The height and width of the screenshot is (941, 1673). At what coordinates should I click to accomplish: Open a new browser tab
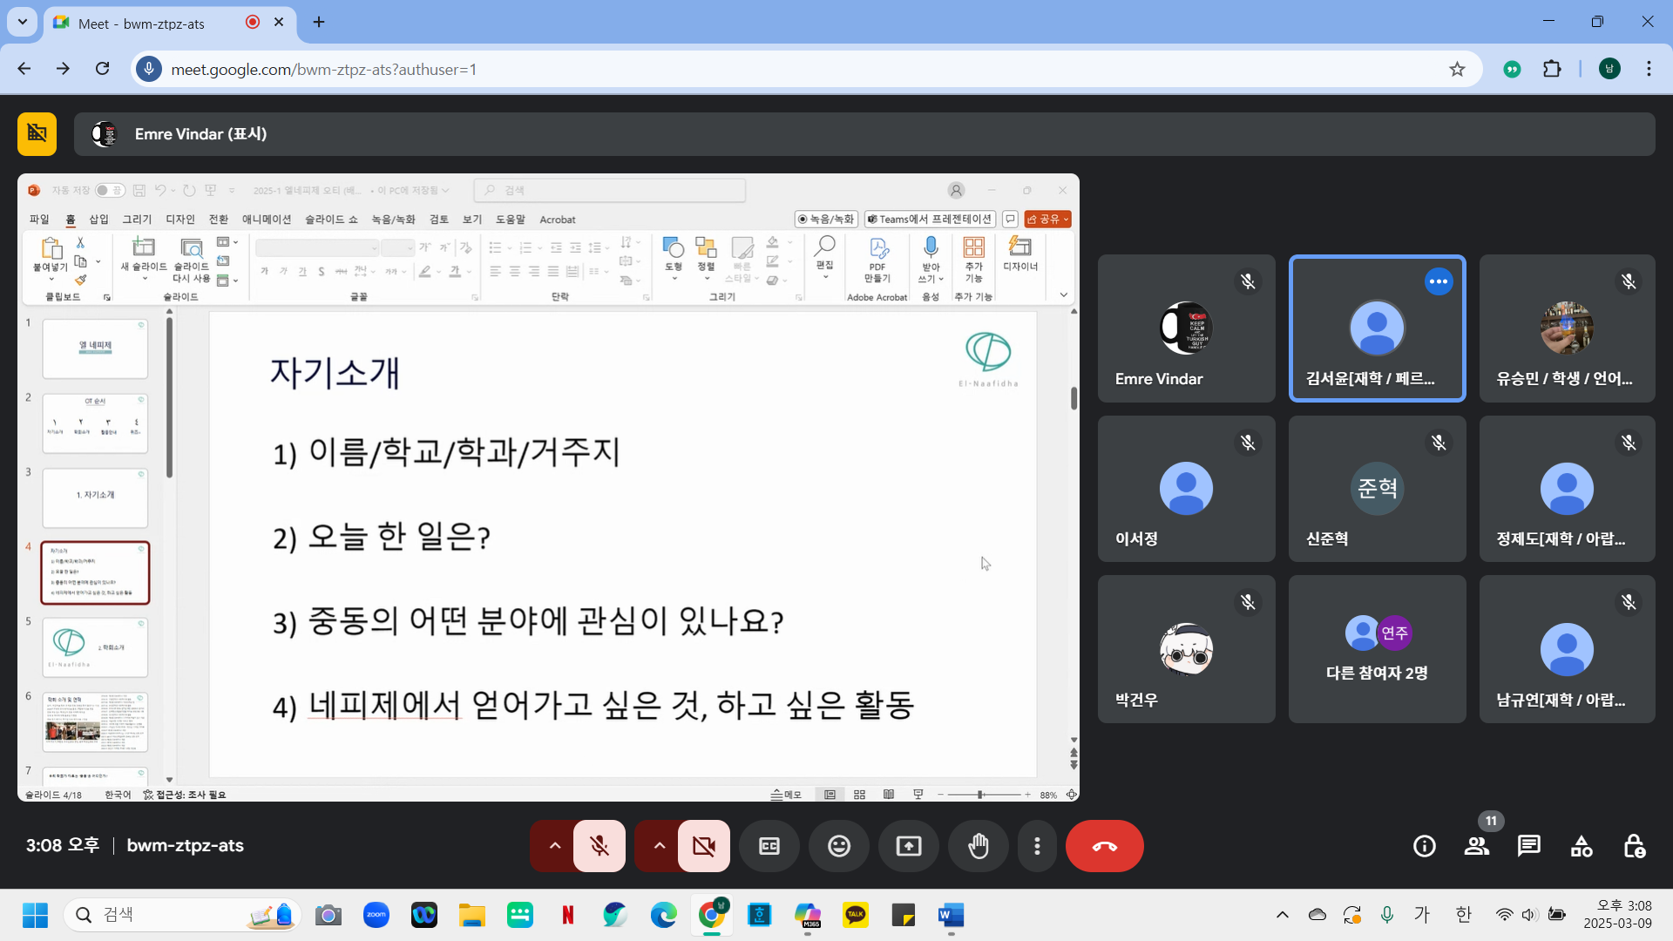point(319,22)
